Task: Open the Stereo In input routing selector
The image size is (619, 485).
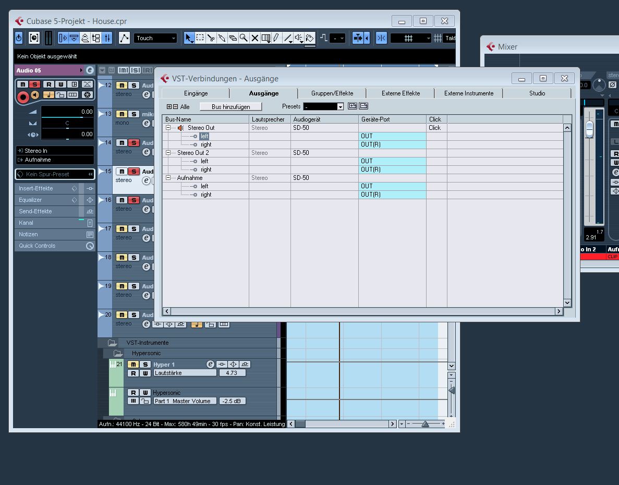Action: pos(55,151)
